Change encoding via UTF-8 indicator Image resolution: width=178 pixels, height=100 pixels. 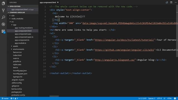[x=159, y=98]
